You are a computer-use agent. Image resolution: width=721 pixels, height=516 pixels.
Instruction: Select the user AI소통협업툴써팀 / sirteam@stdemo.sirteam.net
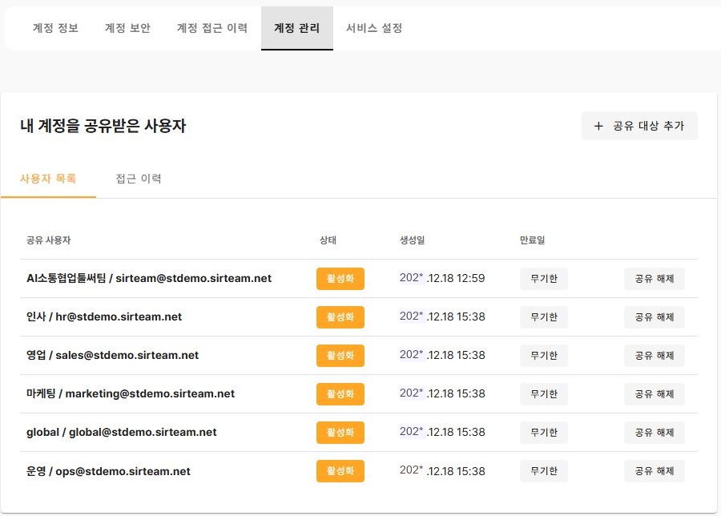(x=149, y=278)
